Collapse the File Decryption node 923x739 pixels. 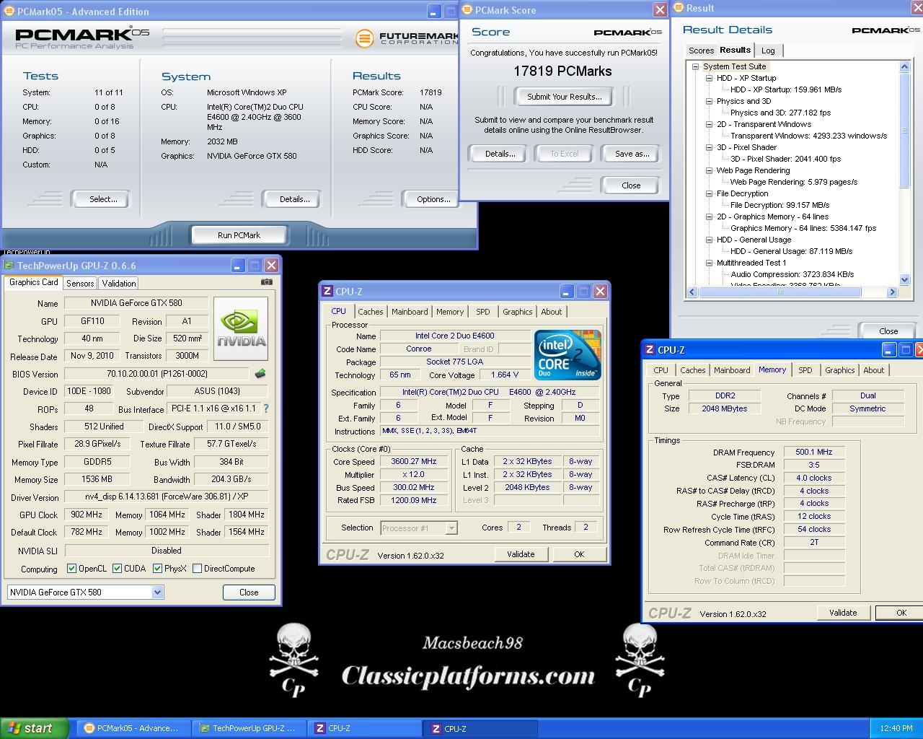tap(709, 193)
